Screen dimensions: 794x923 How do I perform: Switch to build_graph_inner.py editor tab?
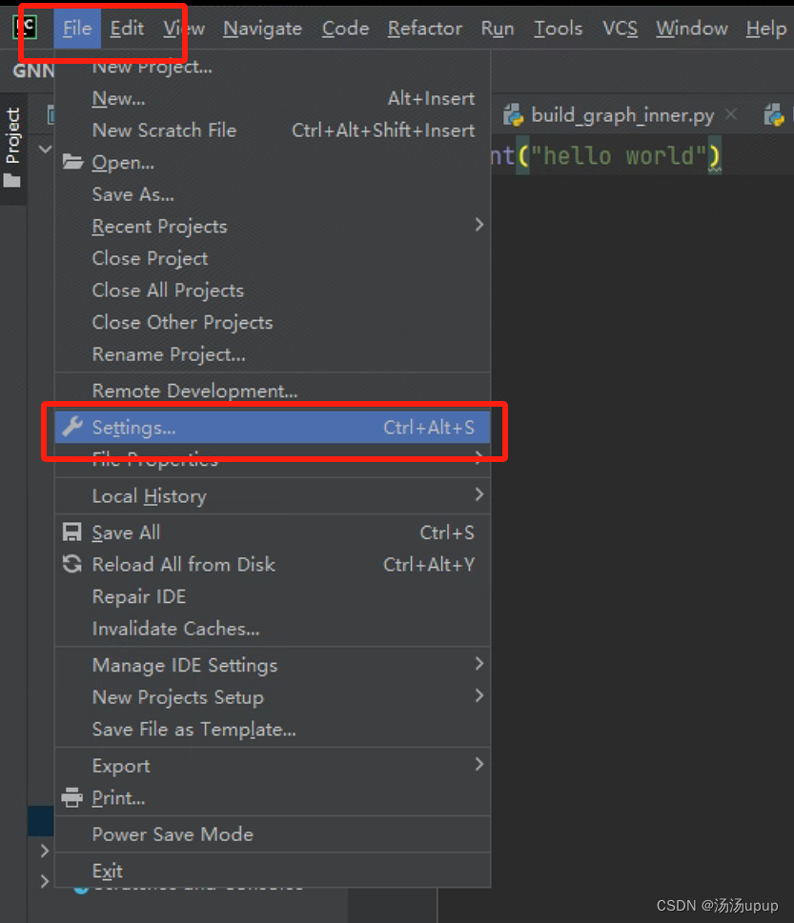coord(621,115)
